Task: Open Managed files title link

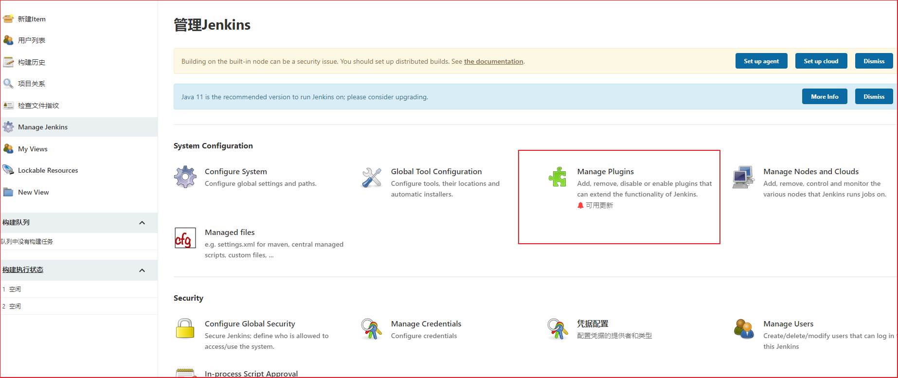Action: [x=230, y=232]
